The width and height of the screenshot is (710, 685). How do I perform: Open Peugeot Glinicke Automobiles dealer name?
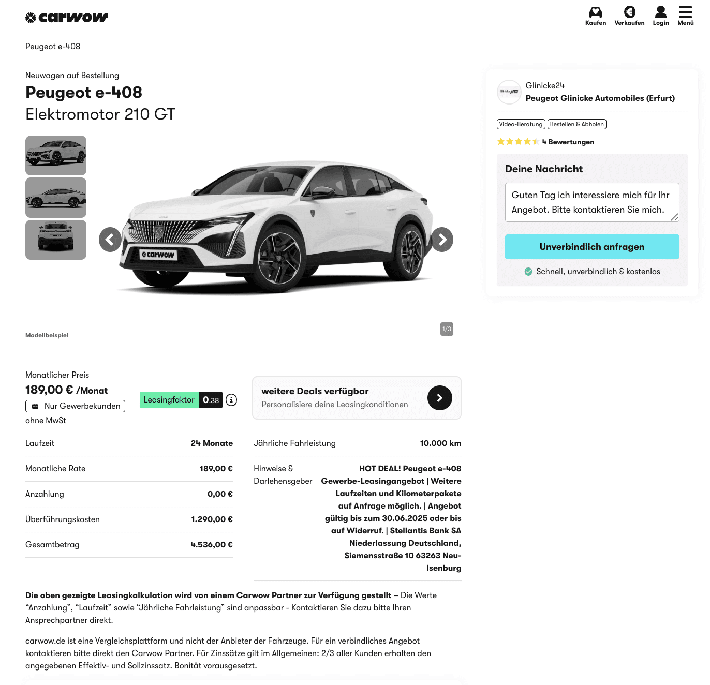[600, 98]
